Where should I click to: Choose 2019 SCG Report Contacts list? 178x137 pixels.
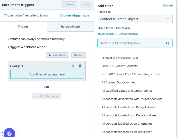pyautogui.click(x=119, y=66)
